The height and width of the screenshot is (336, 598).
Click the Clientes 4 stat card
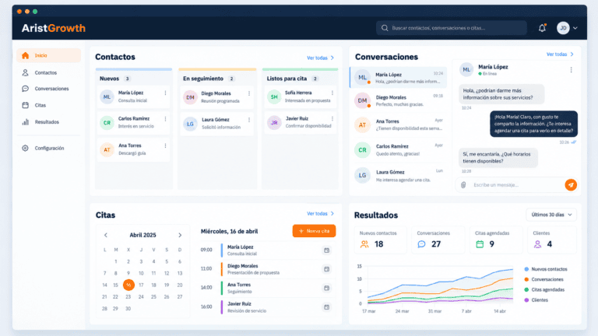click(552, 240)
